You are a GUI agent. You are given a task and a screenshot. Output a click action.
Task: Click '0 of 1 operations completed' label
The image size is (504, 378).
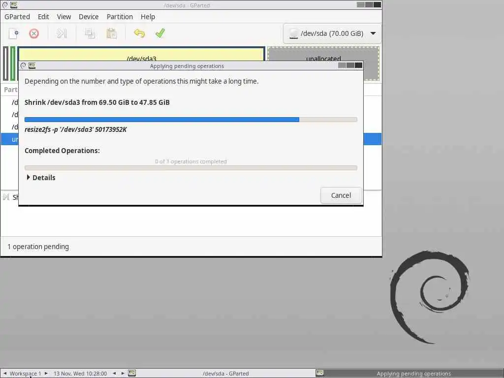190,161
